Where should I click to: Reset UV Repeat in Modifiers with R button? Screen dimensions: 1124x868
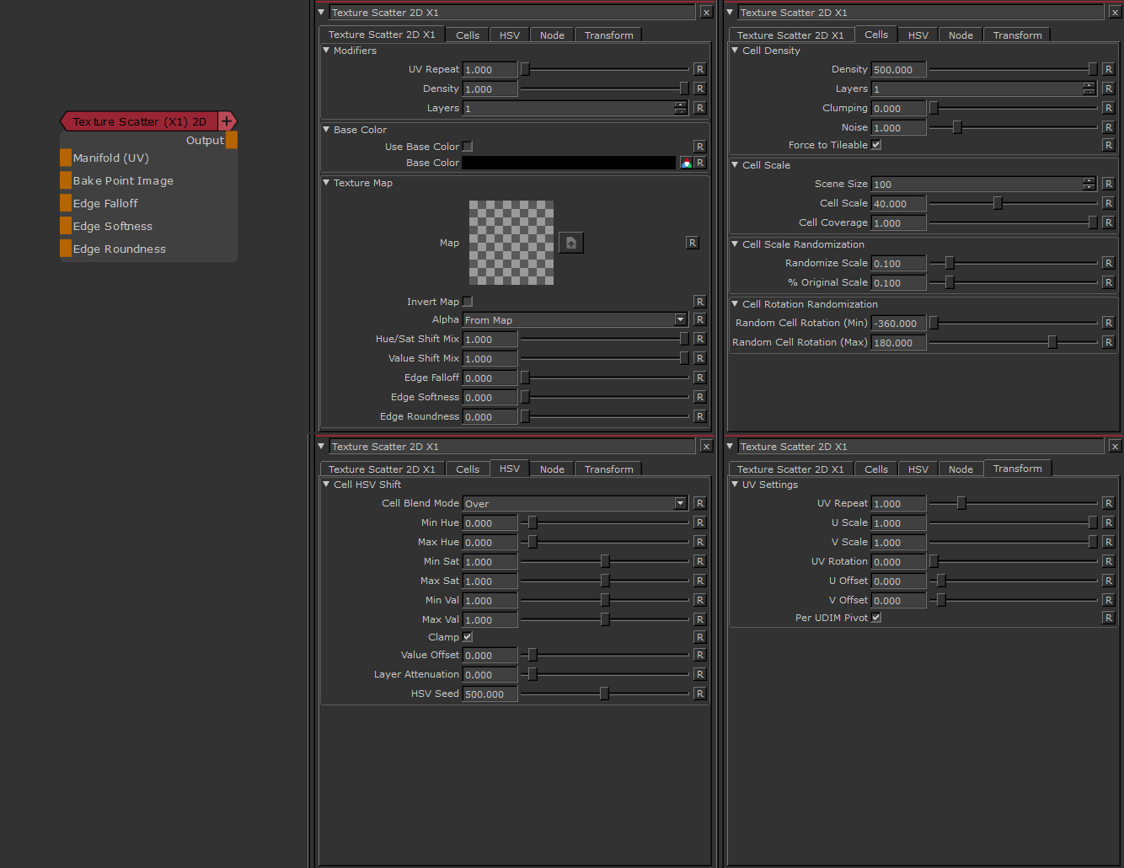pyautogui.click(x=699, y=69)
